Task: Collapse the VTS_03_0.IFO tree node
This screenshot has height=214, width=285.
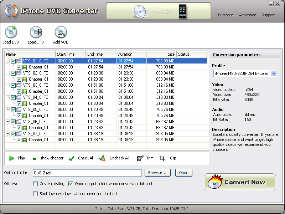Action: [7, 85]
